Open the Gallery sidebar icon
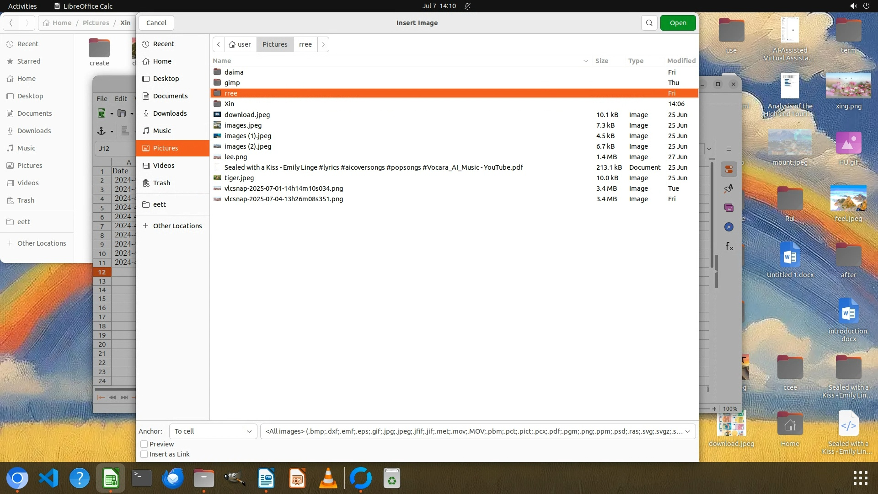 [729, 208]
